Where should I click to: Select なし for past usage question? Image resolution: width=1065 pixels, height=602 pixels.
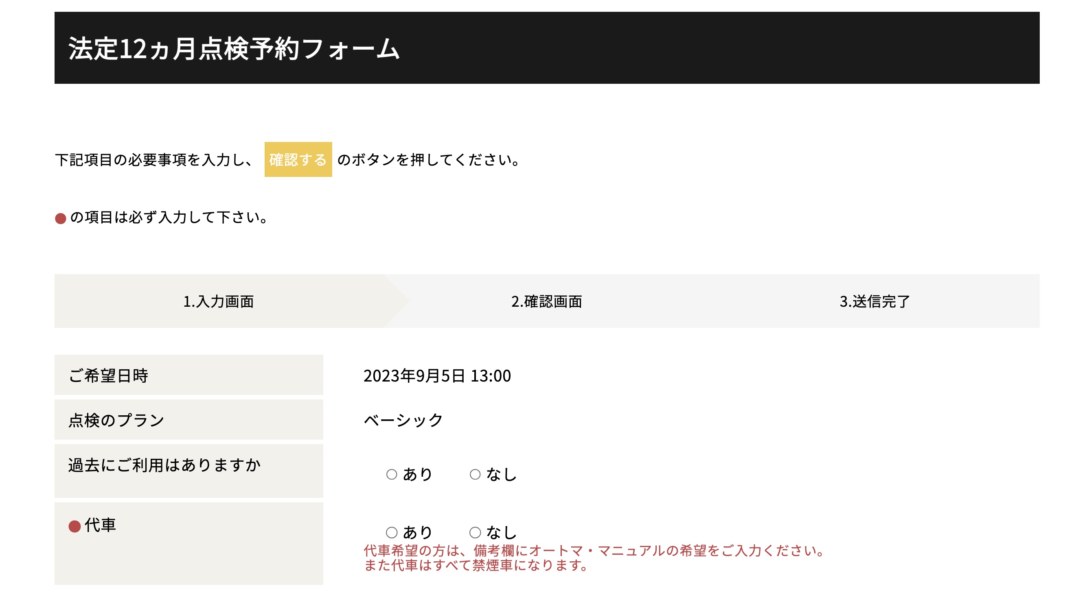coord(475,474)
